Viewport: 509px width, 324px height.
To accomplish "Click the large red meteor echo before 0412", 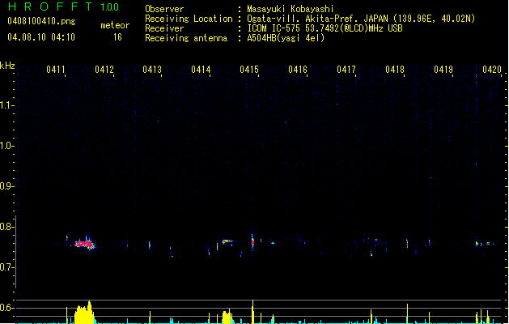I will pos(84,244).
